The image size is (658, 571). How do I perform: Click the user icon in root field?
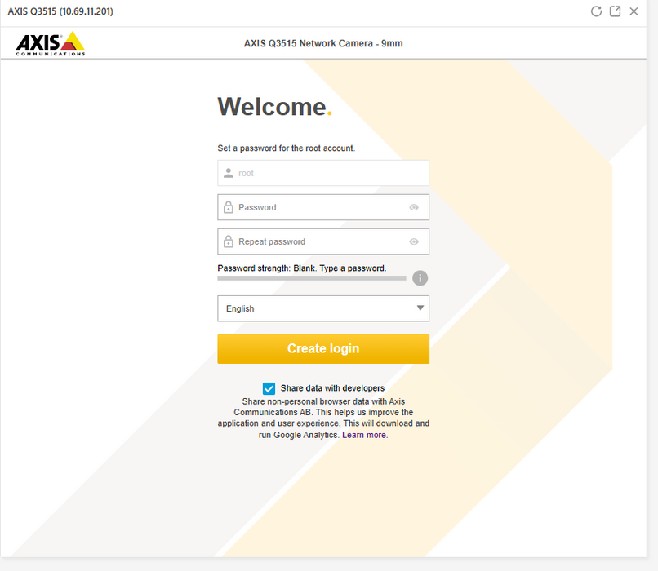click(x=229, y=173)
